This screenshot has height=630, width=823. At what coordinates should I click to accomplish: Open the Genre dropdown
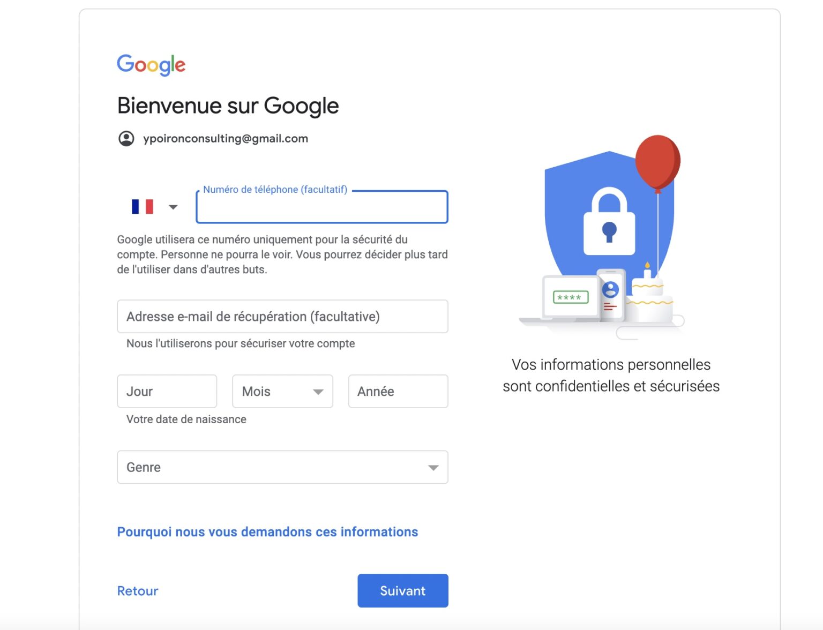click(x=283, y=467)
